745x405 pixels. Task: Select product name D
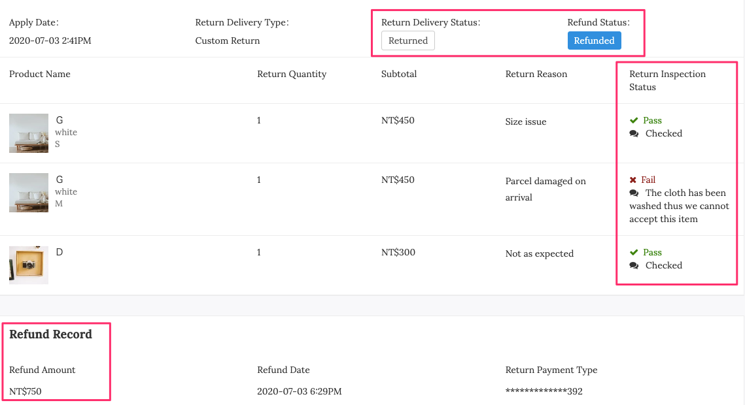[x=60, y=252]
